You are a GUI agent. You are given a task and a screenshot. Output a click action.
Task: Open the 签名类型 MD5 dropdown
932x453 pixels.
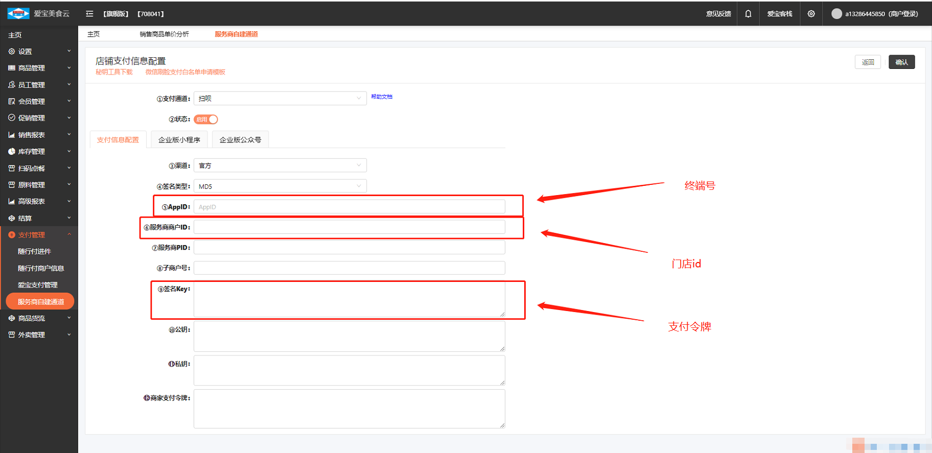(279, 186)
